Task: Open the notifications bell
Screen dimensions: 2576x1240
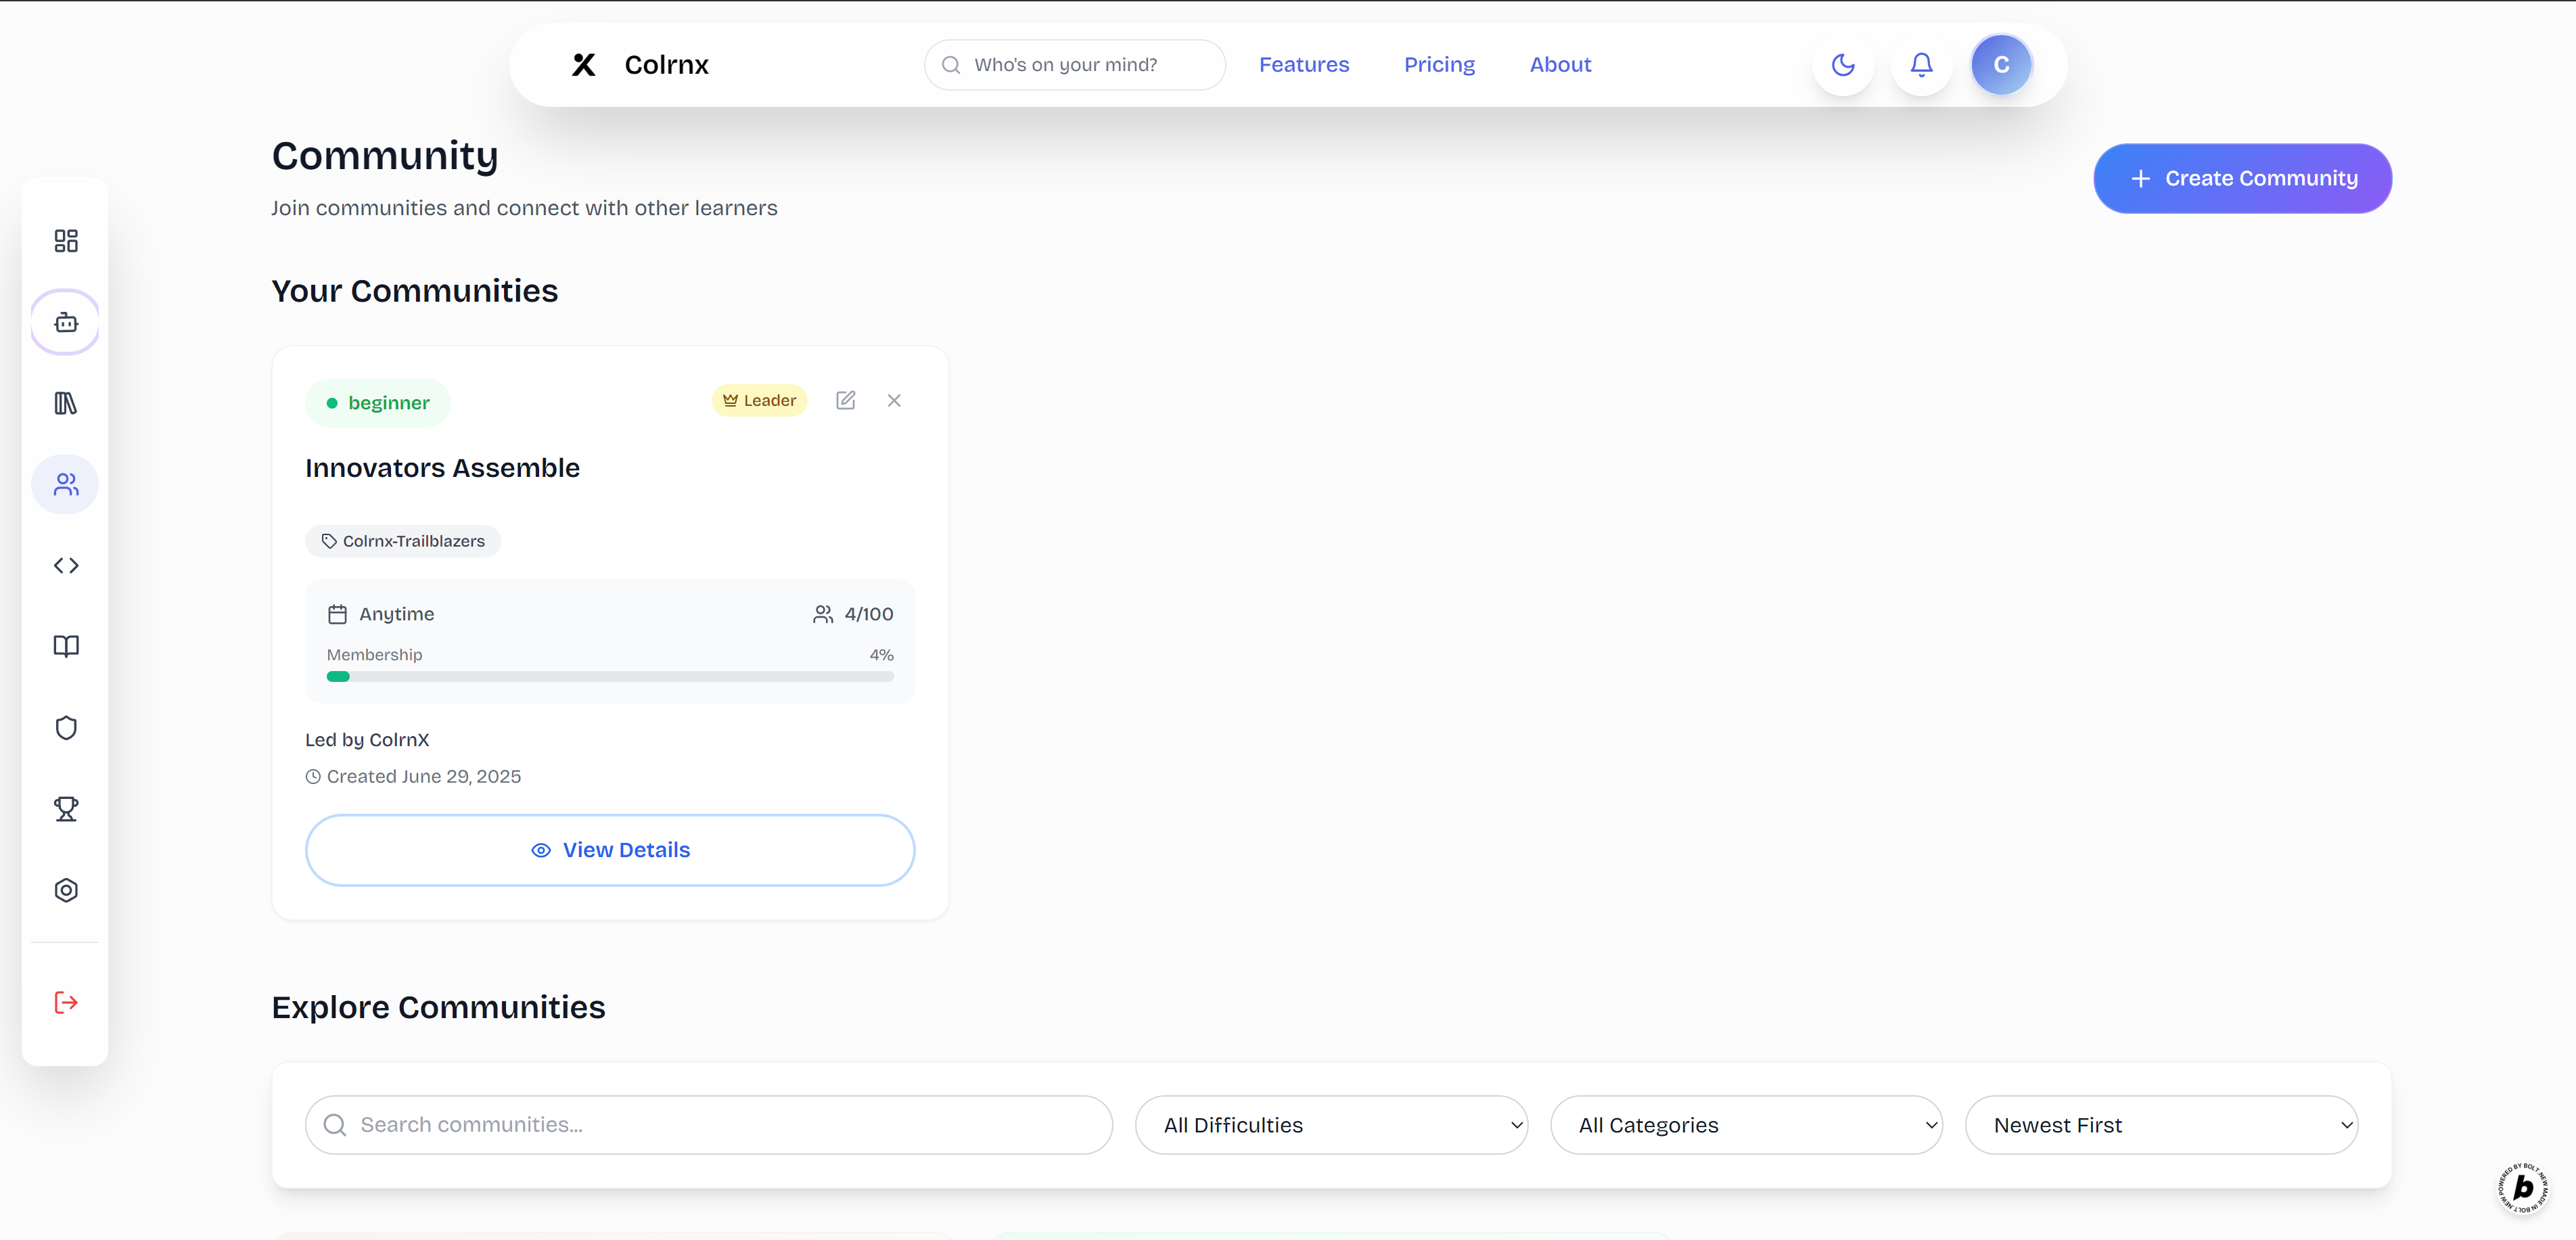Action: tap(1921, 65)
